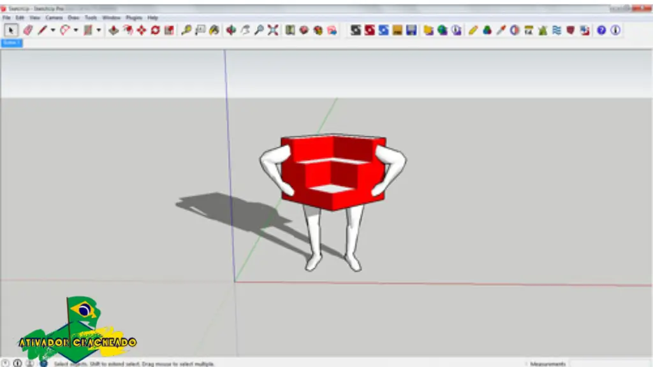Open the File menu

click(6, 17)
